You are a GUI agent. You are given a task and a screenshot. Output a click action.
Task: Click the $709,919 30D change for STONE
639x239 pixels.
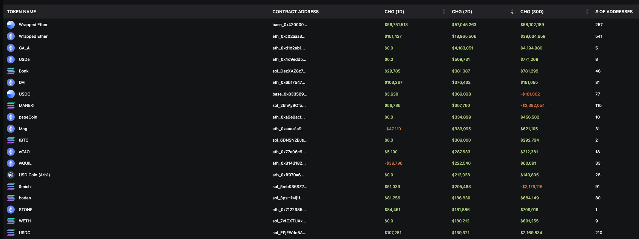[x=529, y=210]
